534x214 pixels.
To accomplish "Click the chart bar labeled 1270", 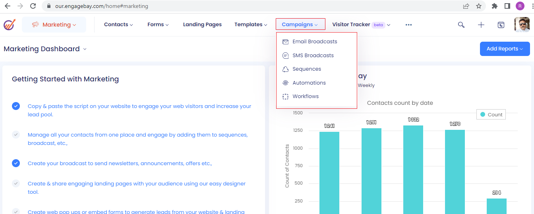I will 455,172.
